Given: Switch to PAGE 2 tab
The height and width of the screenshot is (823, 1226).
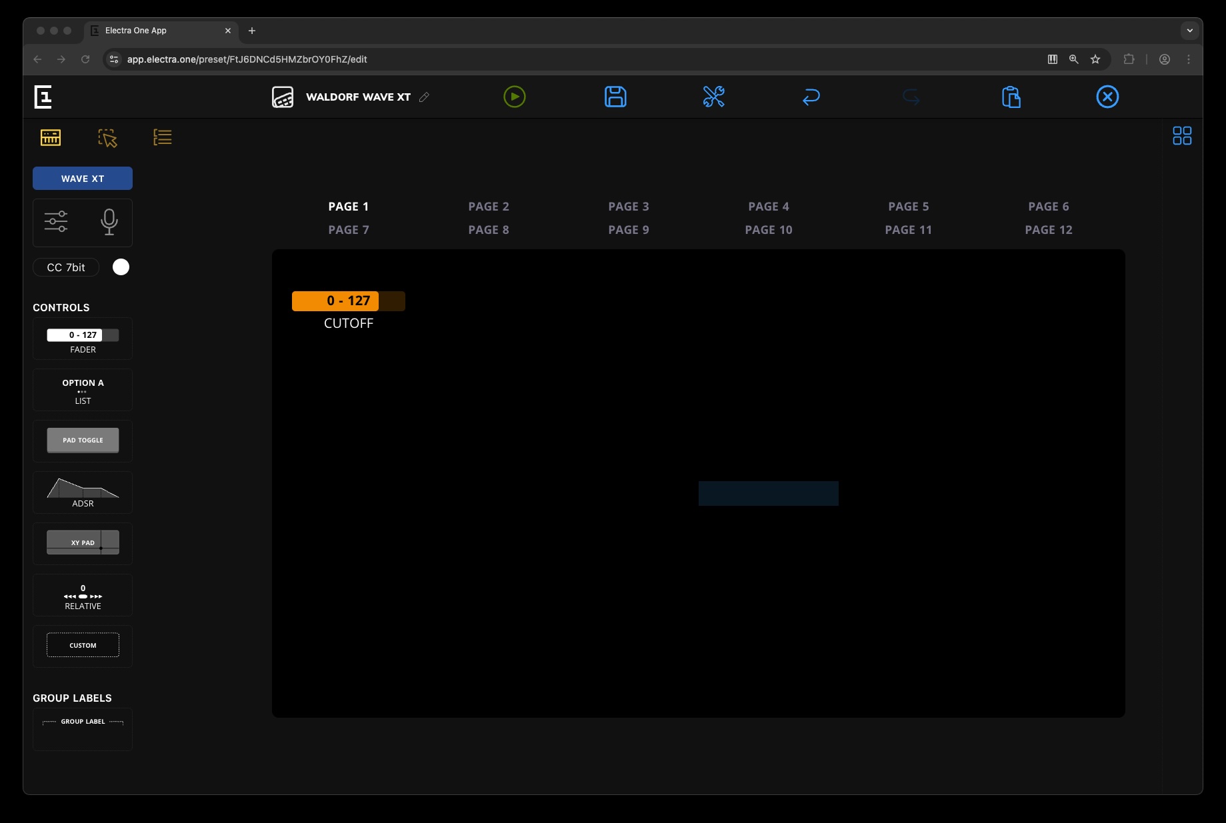Looking at the screenshot, I should point(488,207).
